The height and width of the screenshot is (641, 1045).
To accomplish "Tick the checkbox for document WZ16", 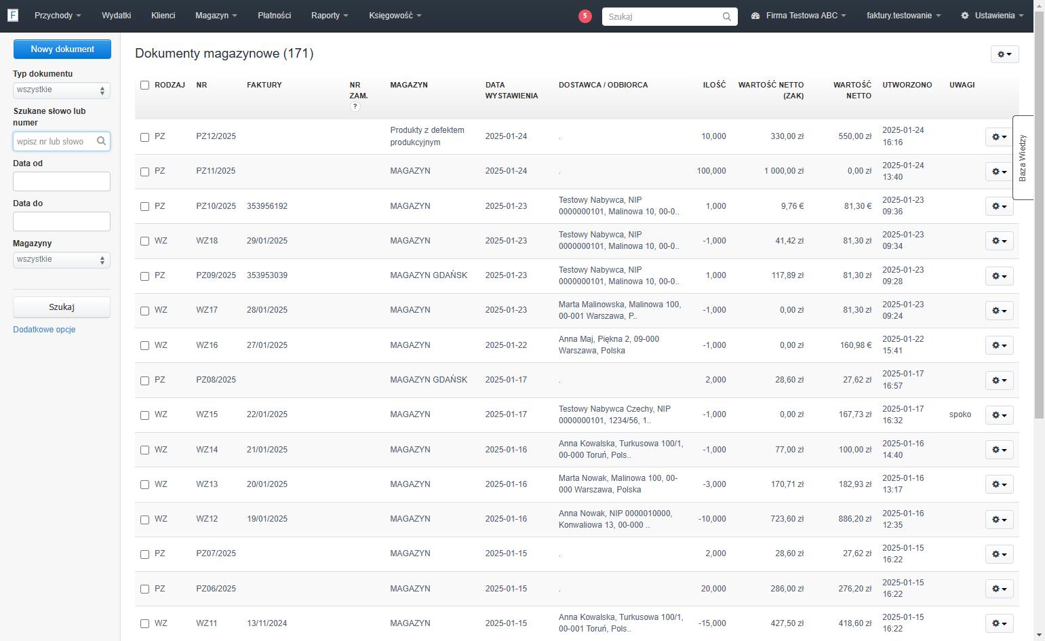I will [x=144, y=345].
